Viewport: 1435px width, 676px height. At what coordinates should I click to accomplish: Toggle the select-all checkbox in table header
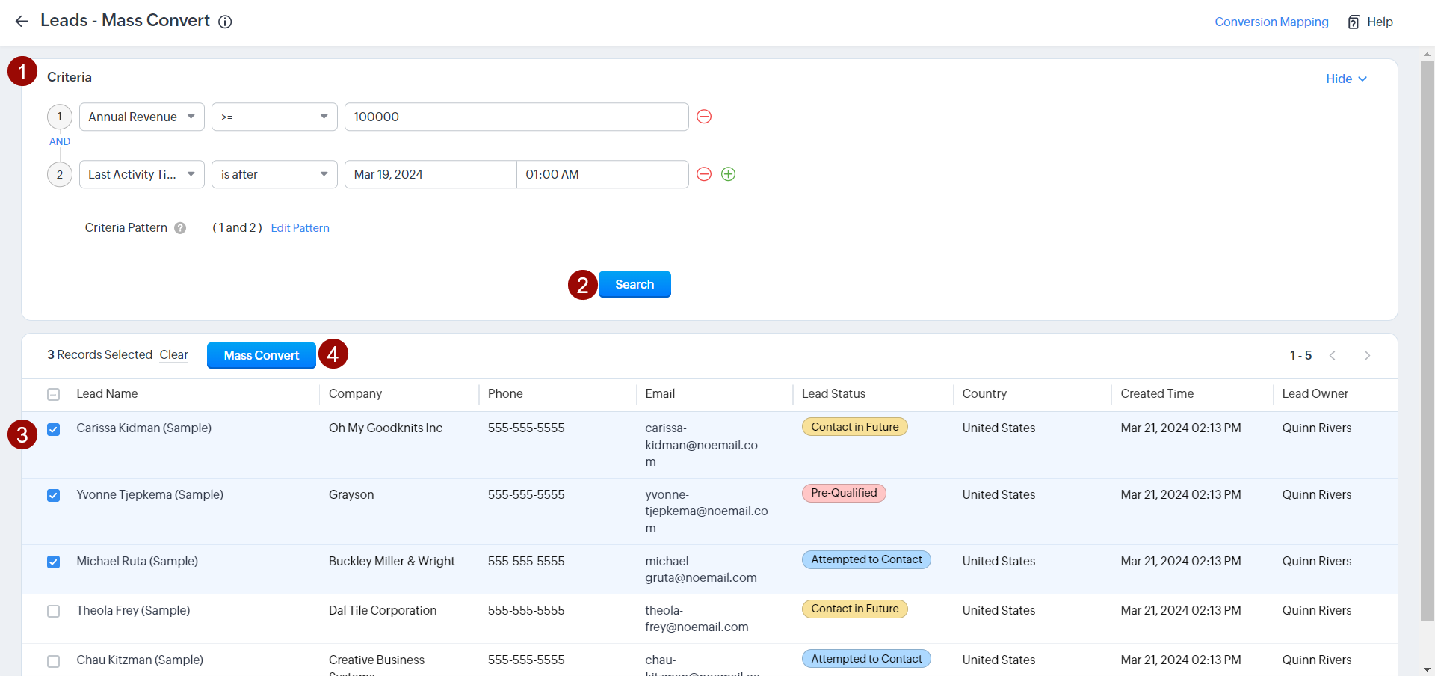click(x=54, y=395)
